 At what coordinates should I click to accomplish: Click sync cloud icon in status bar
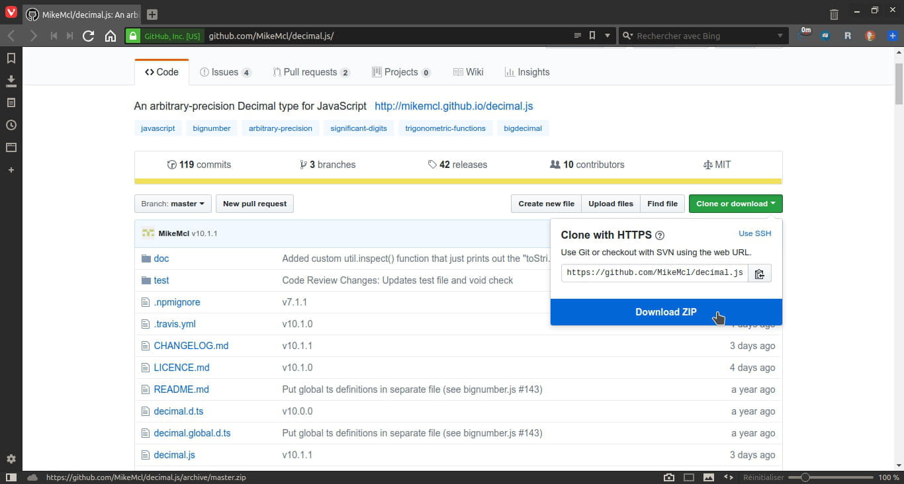click(32, 477)
